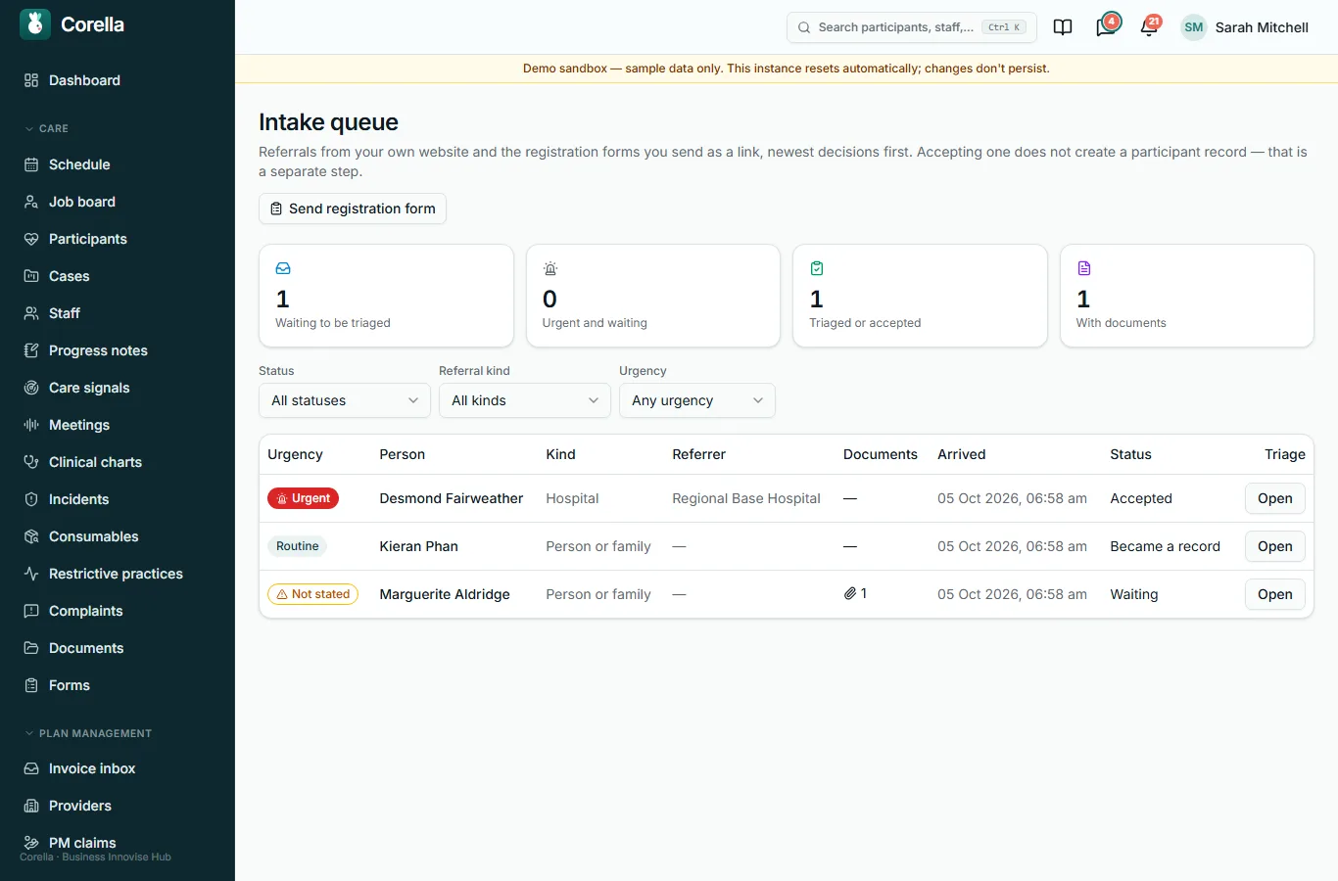Go to Complaints in the sidebar
The image size is (1338, 881).
coord(118,611)
